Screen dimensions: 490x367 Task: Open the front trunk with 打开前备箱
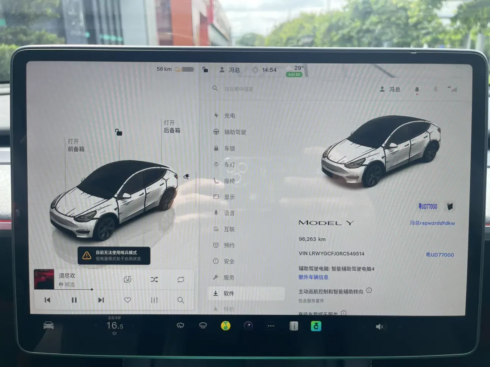(x=76, y=145)
